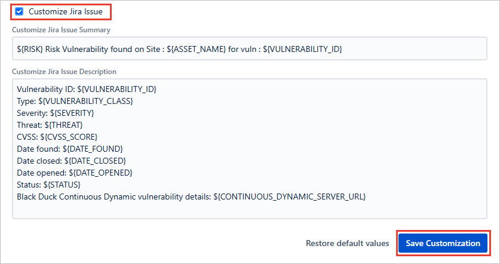Click Restore default values link

(x=347, y=244)
